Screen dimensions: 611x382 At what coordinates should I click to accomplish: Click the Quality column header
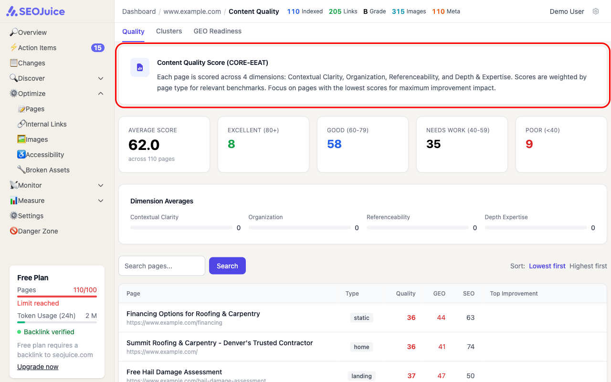click(406, 294)
